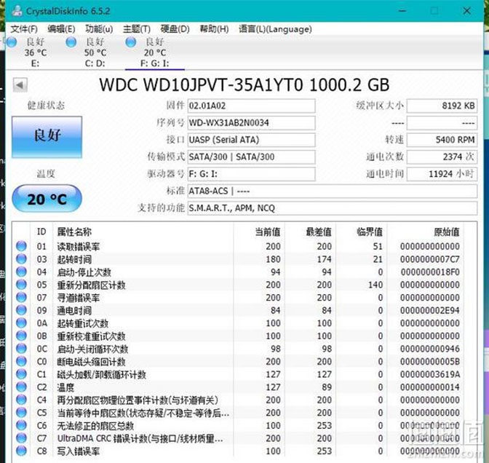The height and width of the screenshot is (463, 489).
Task: Click the supported features field S.M.A.R.T., APM, NCQ
Action: point(333,208)
